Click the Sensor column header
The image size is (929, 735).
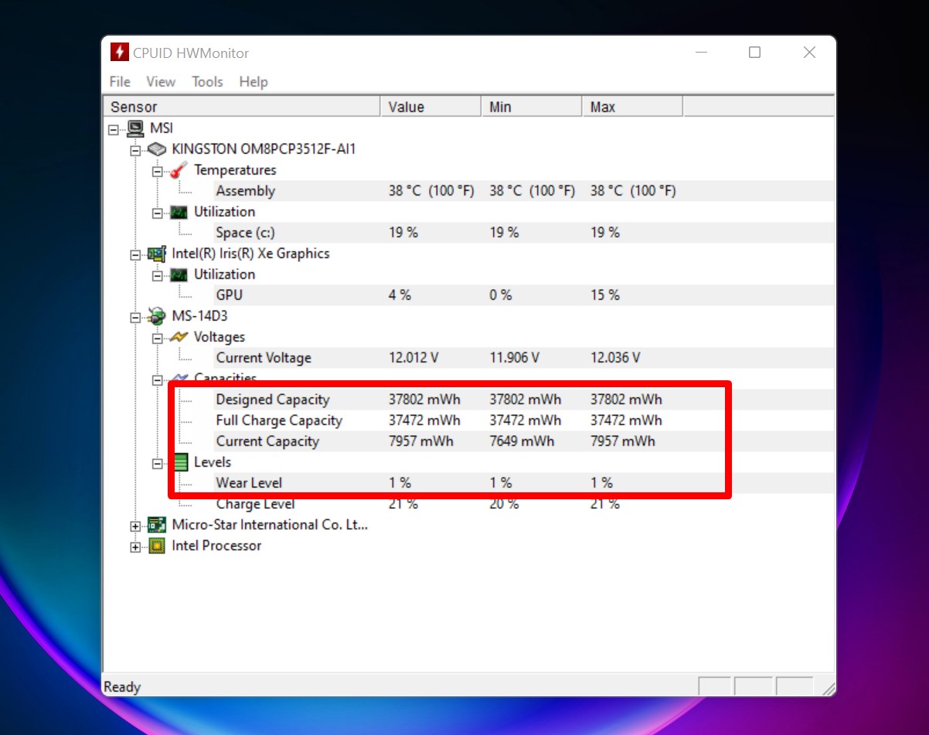(x=241, y=107)
